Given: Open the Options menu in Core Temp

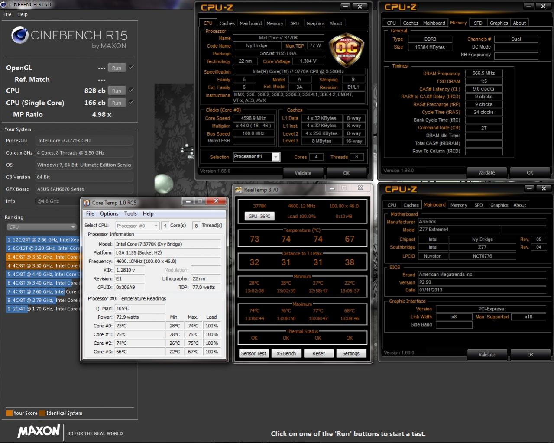Looking at the screenshot, I should (109, 213).
